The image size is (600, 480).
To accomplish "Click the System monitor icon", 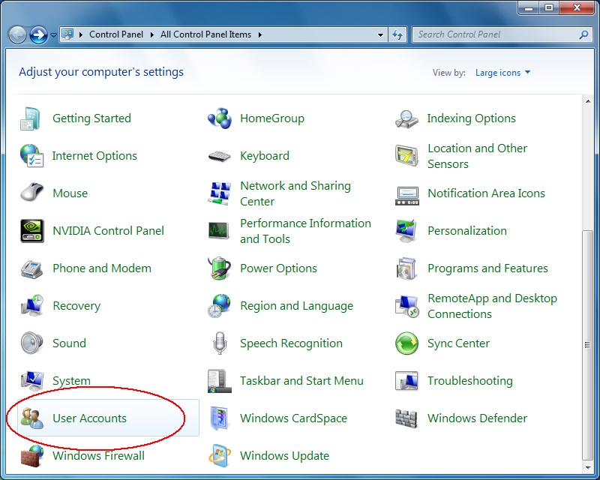I will 32,380.
